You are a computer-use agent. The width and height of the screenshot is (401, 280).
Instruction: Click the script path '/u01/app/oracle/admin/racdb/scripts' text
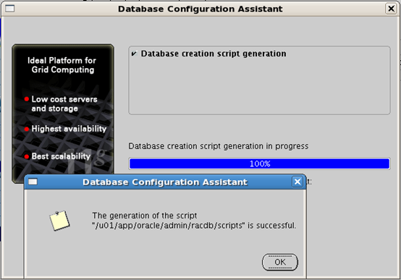tap(169, 226)
